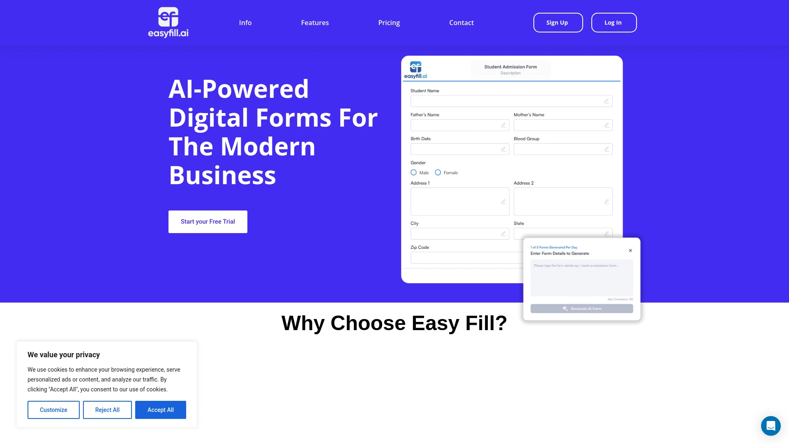Click the close X icon on AI form popup
Image resolution: width=789 pixels, height=444 pixels.
pyautogui.click(x=630, y=250)
